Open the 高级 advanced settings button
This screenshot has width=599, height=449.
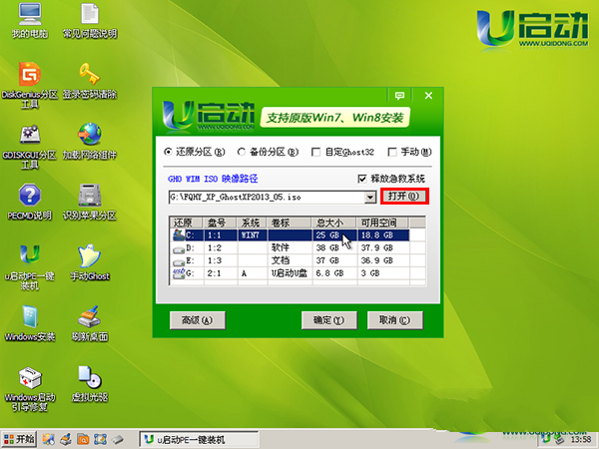[192, 321]
